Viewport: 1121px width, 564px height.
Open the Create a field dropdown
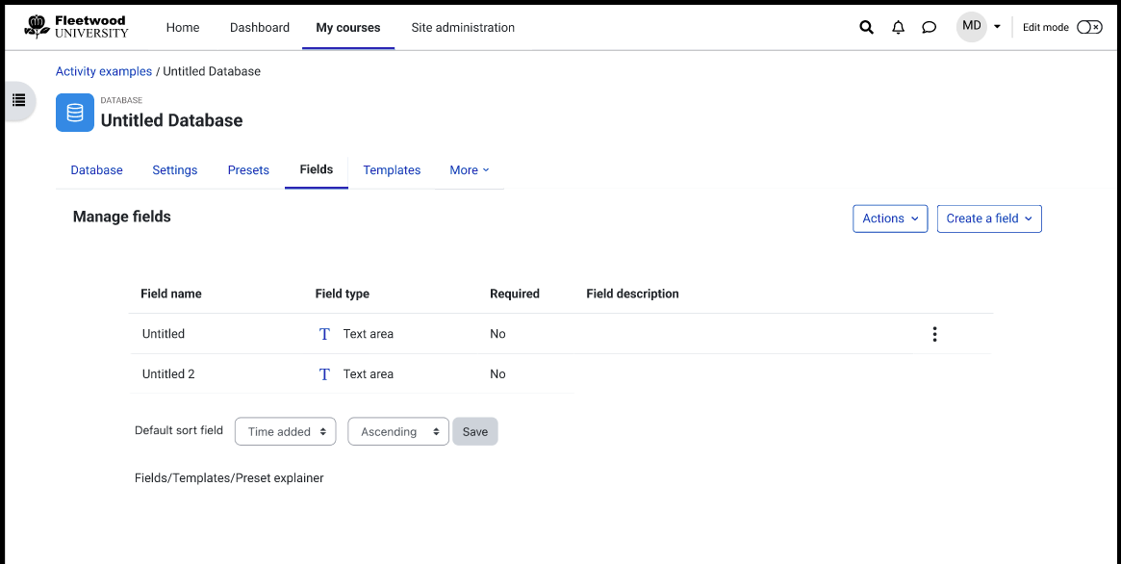tap(989, 218)
